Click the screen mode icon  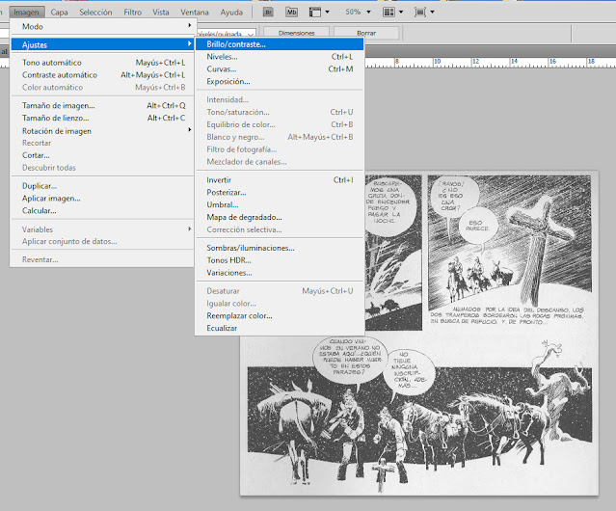click(420, 13)
